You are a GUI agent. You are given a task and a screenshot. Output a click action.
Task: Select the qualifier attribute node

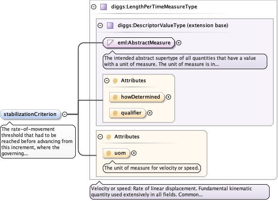point(128,113)
